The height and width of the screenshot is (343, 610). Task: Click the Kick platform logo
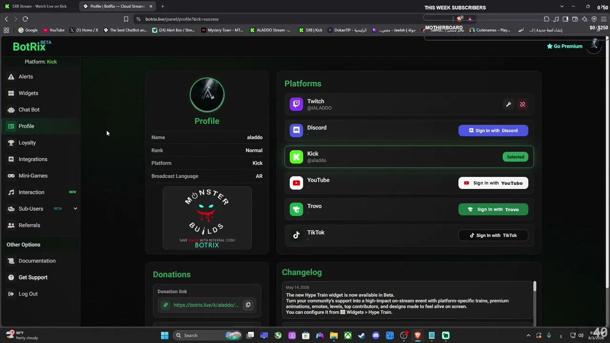click(x=296, y=157)
